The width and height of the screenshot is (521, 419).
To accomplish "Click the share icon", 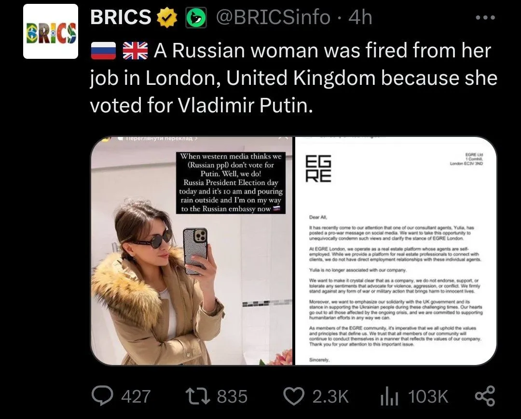I will click(485, 396).
